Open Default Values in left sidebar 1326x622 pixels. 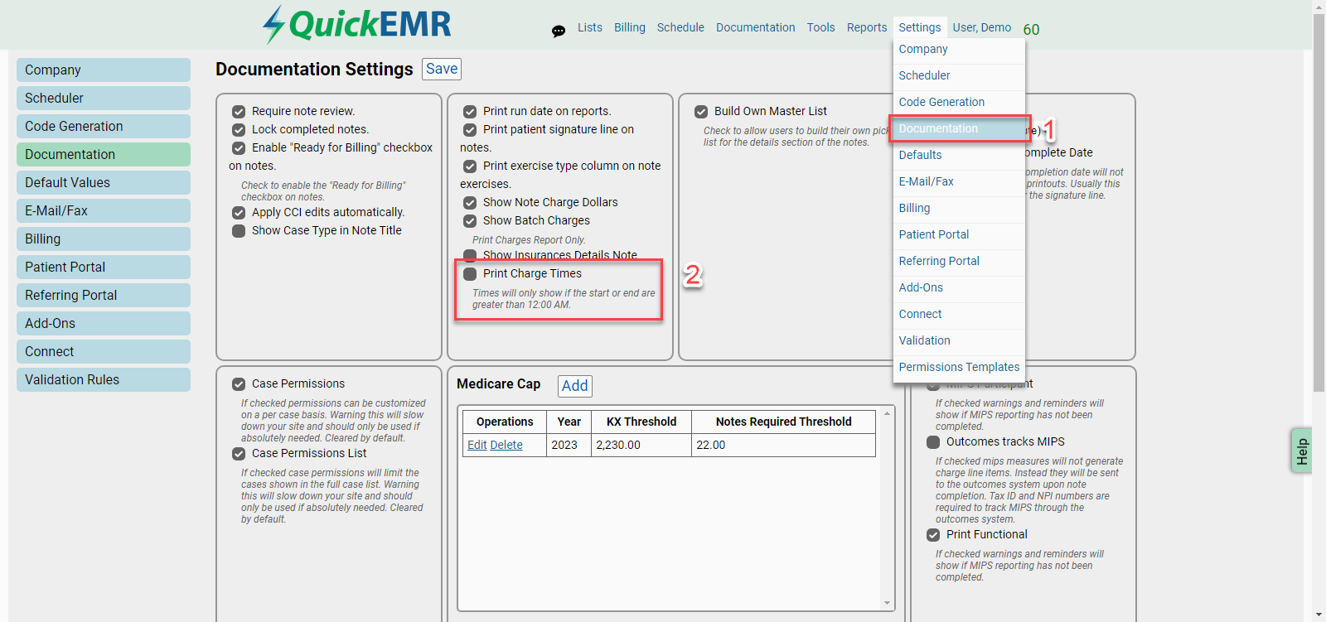[104, 183]
